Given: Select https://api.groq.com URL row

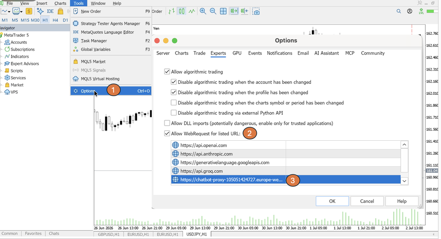Looking at the screenshot, I should pyautogui.click(x=286, y=171).
